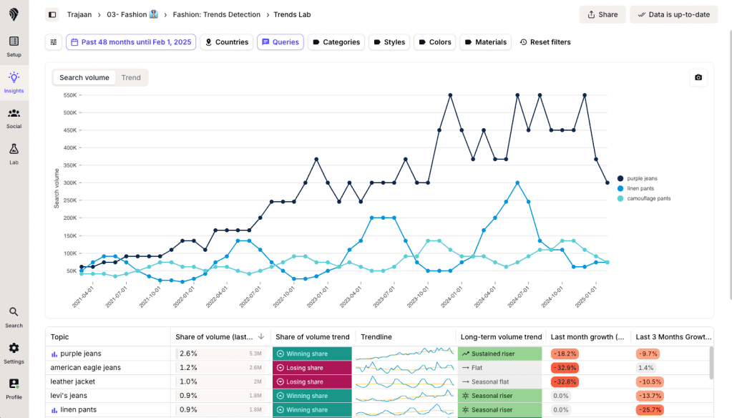Go to Trajaan breadcrumb
This screenshot has width=732, height=418.
coord(79,14)
